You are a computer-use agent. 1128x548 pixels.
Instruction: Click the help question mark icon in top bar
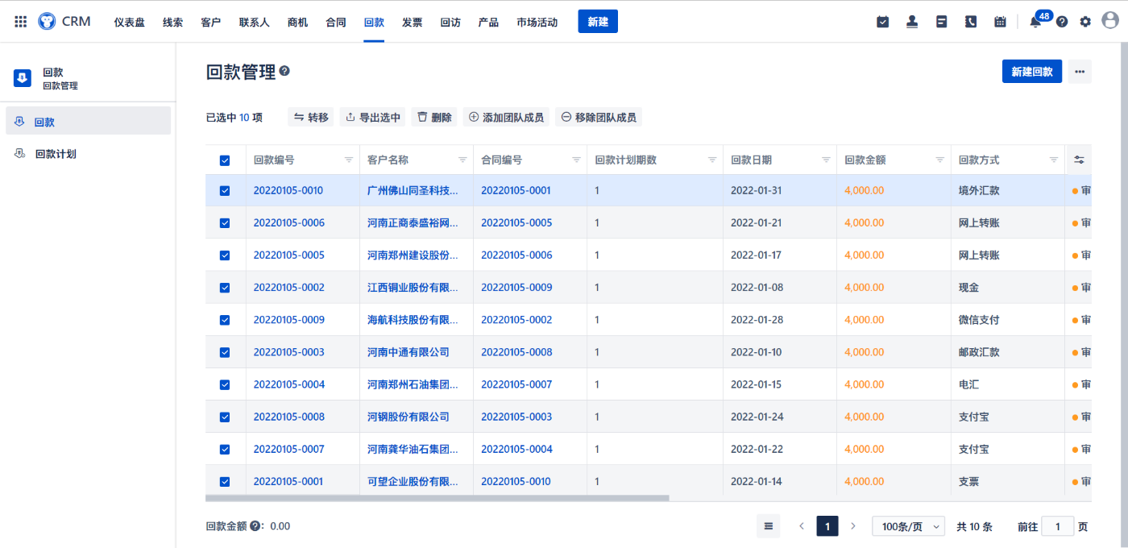[1062, 22]
